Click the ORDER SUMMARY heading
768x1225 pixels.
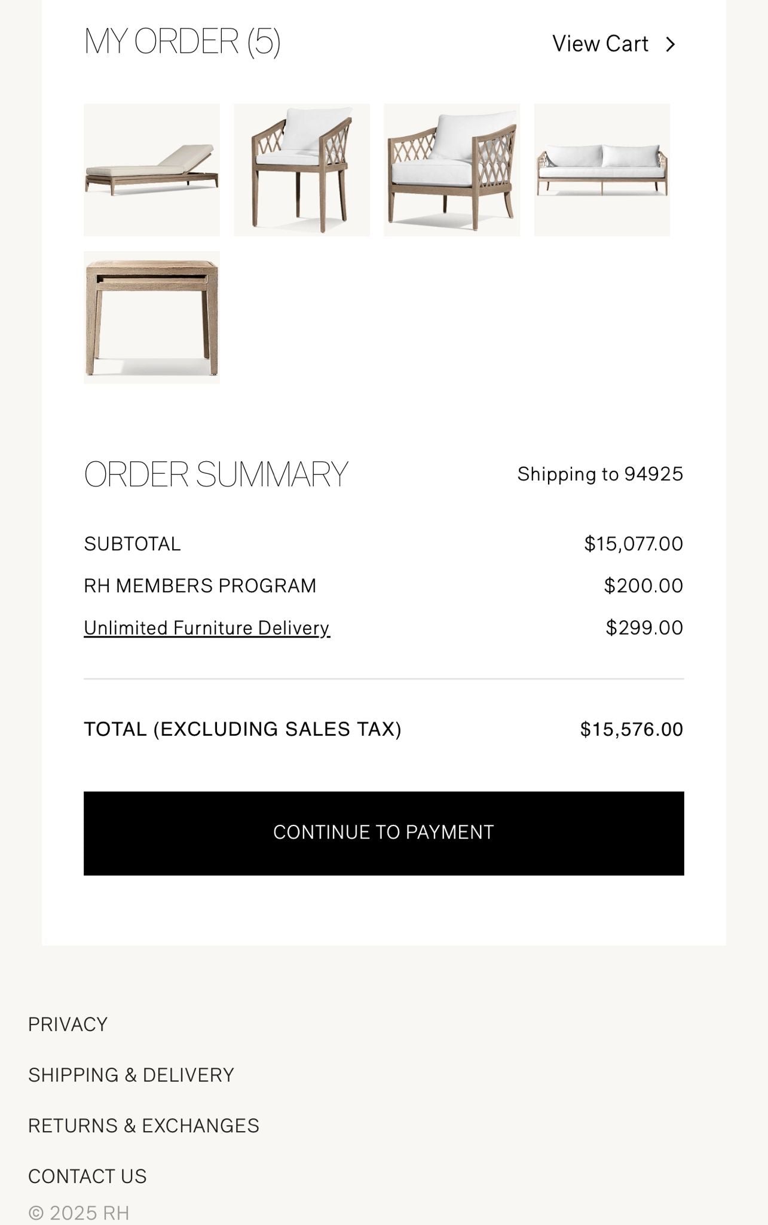pyautogui.click(x=216, y=473)
